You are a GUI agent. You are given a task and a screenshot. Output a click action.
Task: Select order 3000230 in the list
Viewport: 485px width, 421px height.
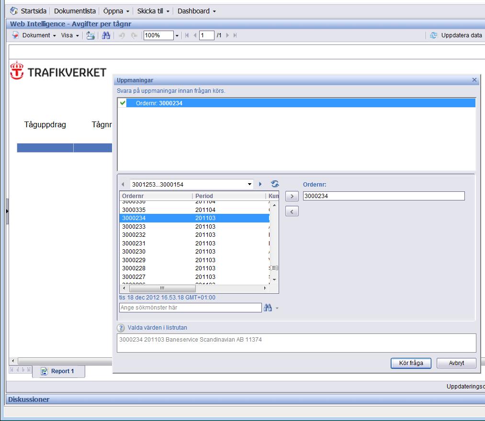pos(194,252)
